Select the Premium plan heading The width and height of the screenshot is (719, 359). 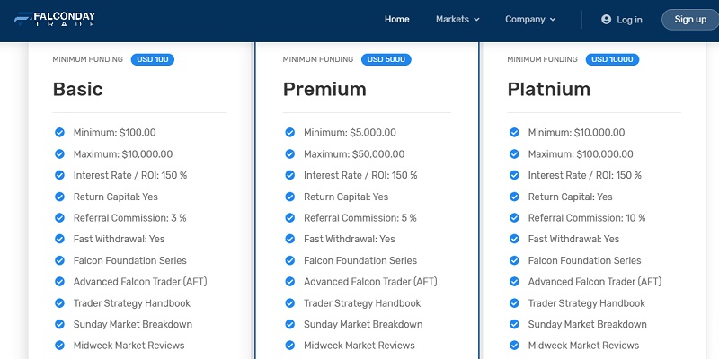[324, 89]
